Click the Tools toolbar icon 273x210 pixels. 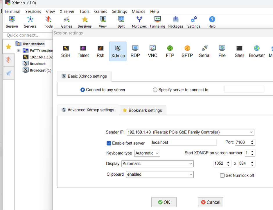click(49, 22)
